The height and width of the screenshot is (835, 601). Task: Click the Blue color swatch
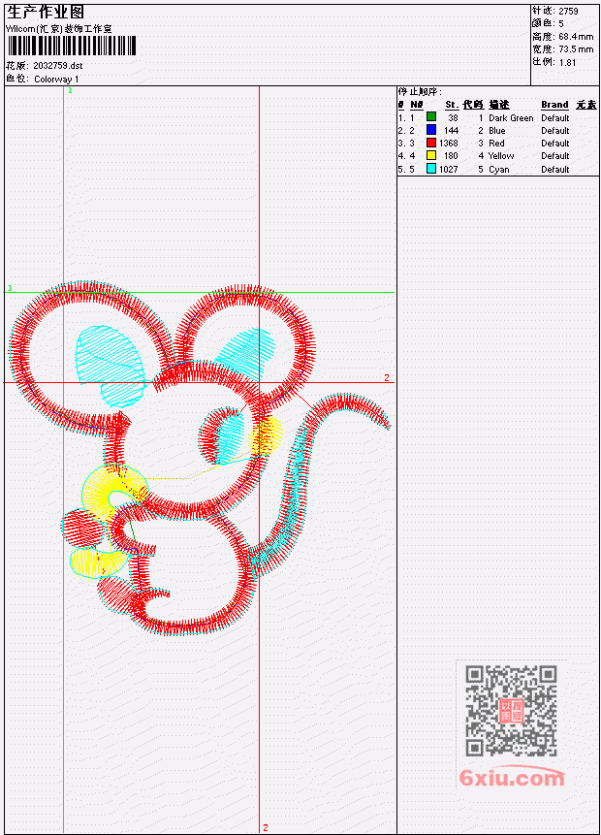click(x=431, y=130)
